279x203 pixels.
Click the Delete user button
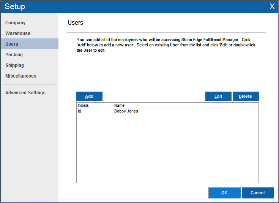point(245,96)
